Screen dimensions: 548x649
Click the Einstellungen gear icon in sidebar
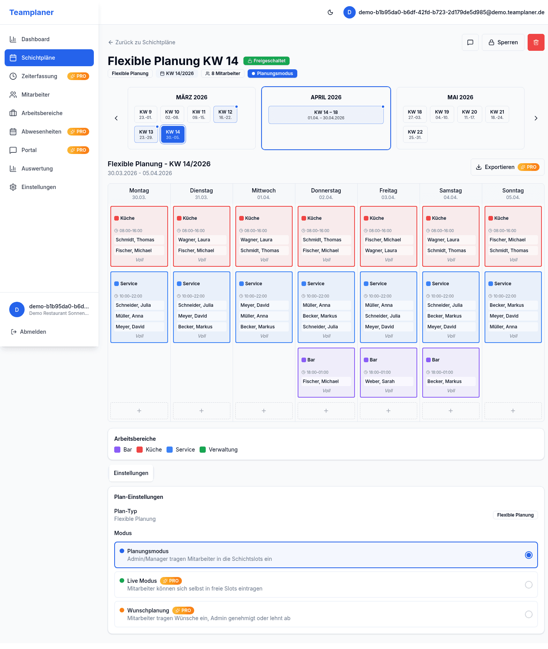(13, 187)
